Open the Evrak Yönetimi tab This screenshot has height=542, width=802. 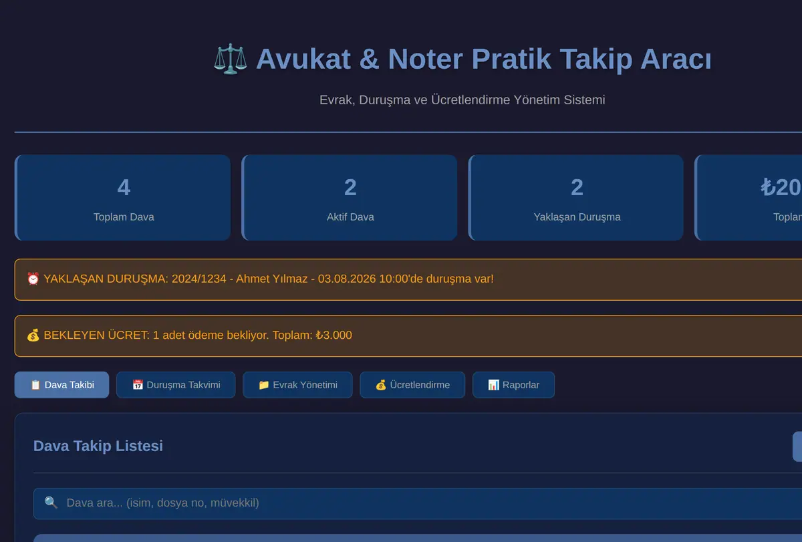click(297, 385)
